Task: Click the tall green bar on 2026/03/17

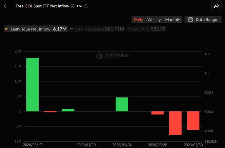Action: (32, 84)
